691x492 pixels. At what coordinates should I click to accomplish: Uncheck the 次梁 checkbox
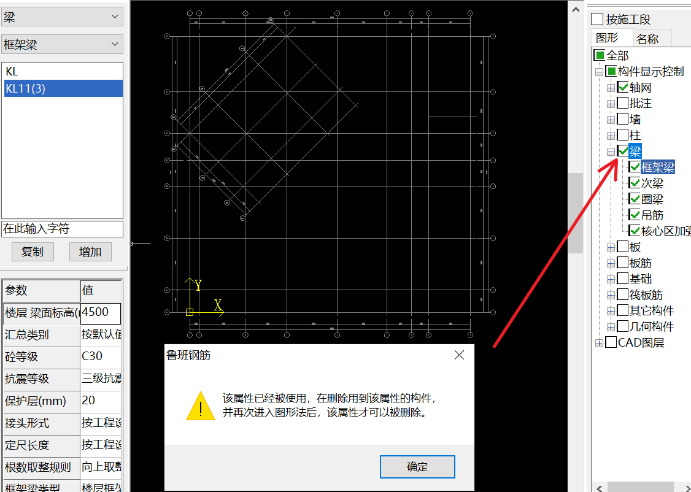[x=635, y=182]
